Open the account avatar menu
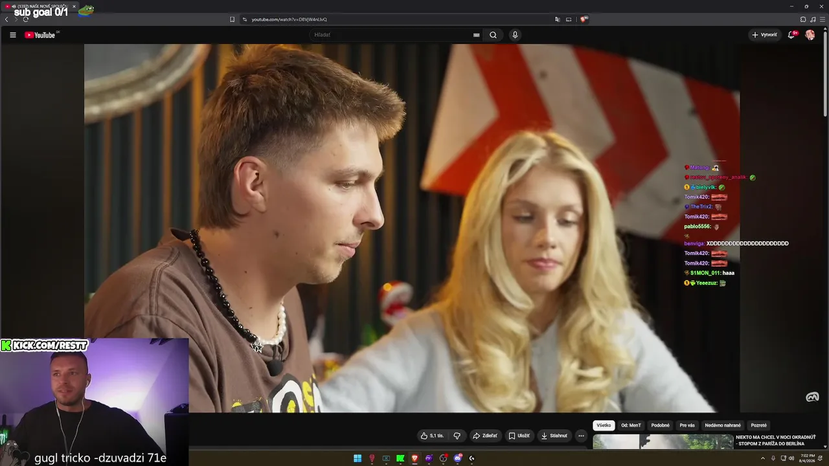This screenshot has width=829, height=466. coord(810,35)
